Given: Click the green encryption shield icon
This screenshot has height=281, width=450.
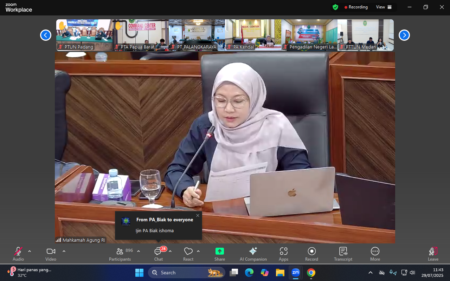Looking at the screenshot, I should (335, 7).
